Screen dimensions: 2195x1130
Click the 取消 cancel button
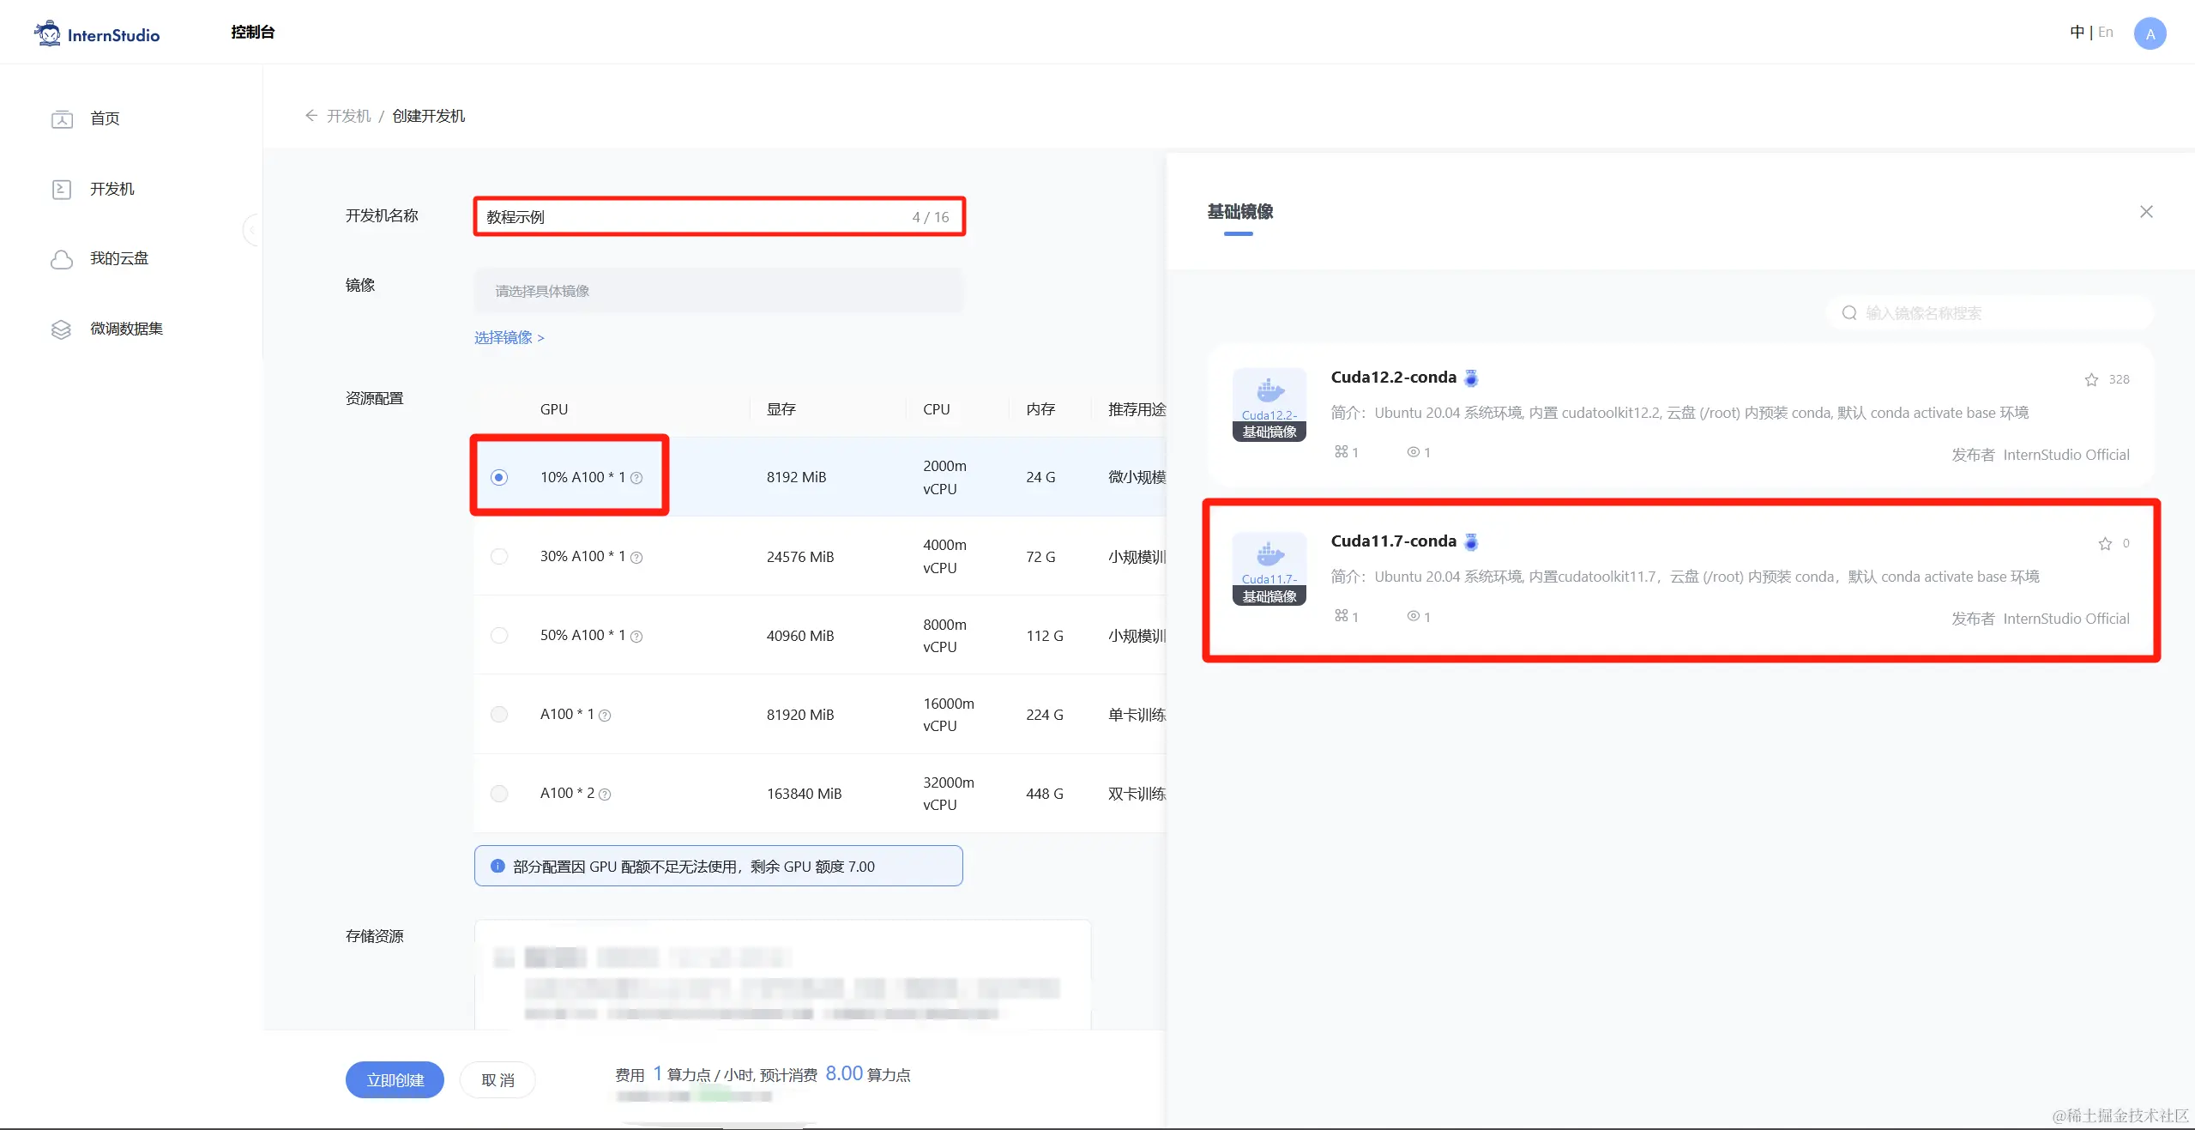click(x=497, y=1079)
